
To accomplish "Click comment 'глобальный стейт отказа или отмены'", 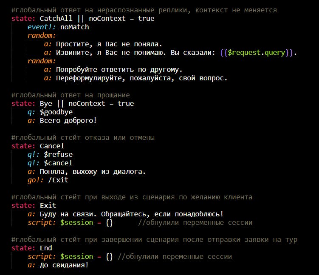I will (x=83, y=138).
